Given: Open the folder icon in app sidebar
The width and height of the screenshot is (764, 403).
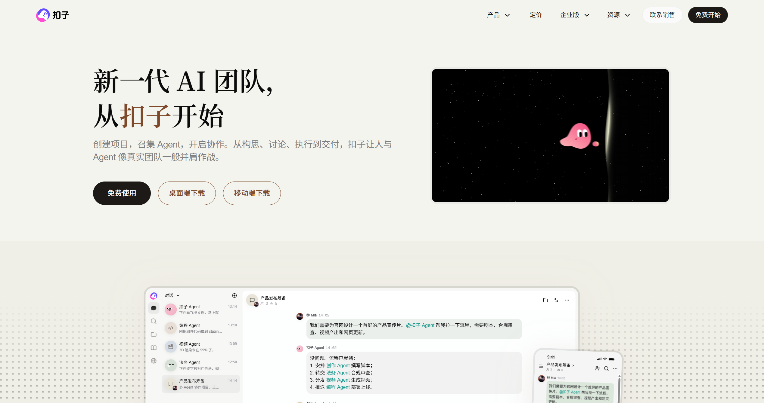Looking at the screenshot, I should (x=154, y=334).
